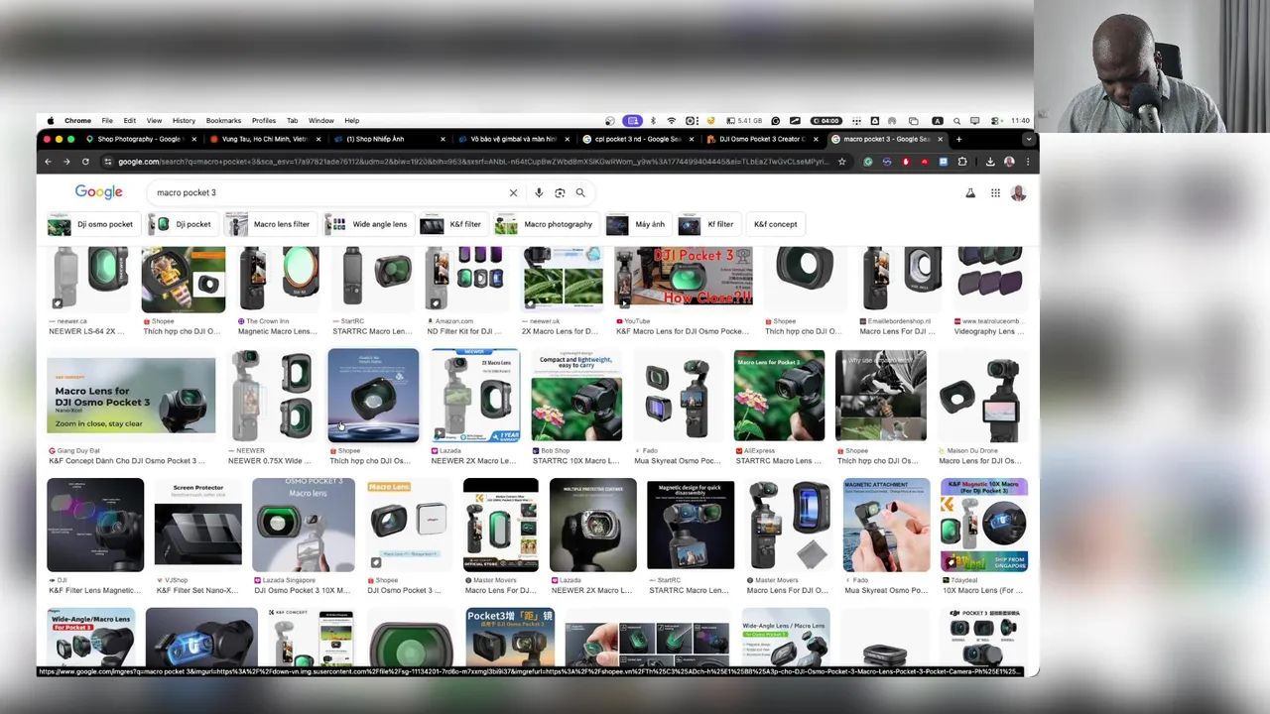The image size is (1270, 714).
Task: Filter by the 'Macro lens filter' chip
Action: point(269,224)
